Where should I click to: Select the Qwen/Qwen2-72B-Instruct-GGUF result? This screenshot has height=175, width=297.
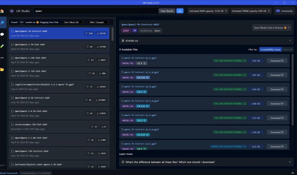pyautogui.click(x=59, y=153)
